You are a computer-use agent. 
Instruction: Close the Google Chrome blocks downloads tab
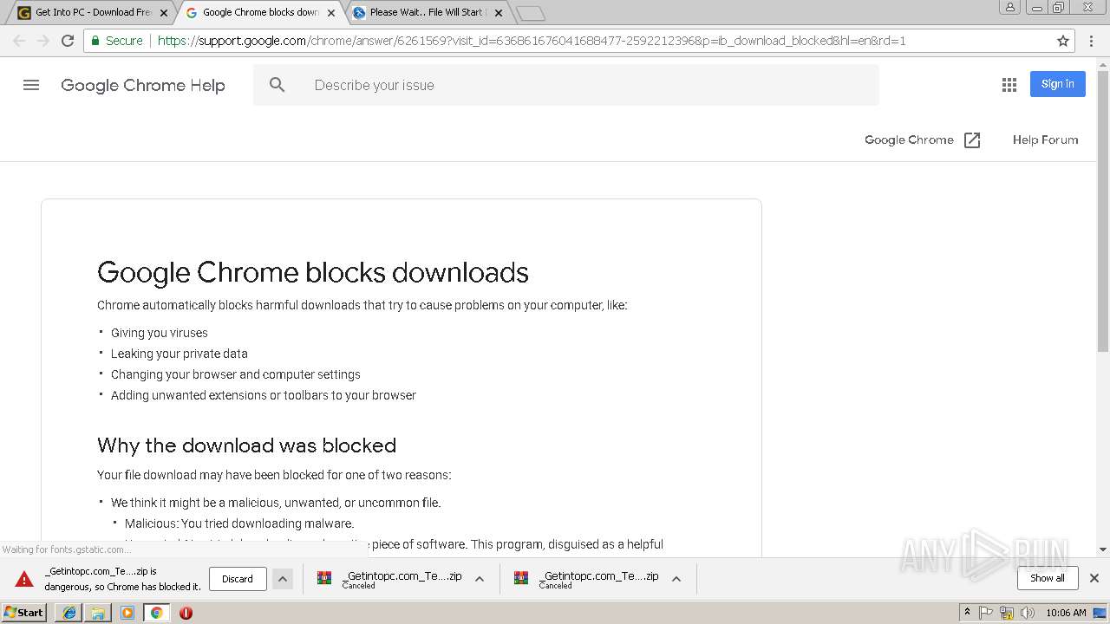[x=331, y=13]
